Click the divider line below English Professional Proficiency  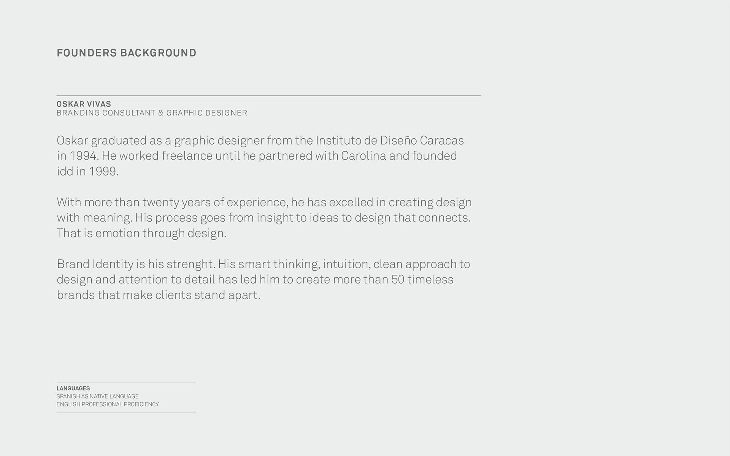point(126,413)
